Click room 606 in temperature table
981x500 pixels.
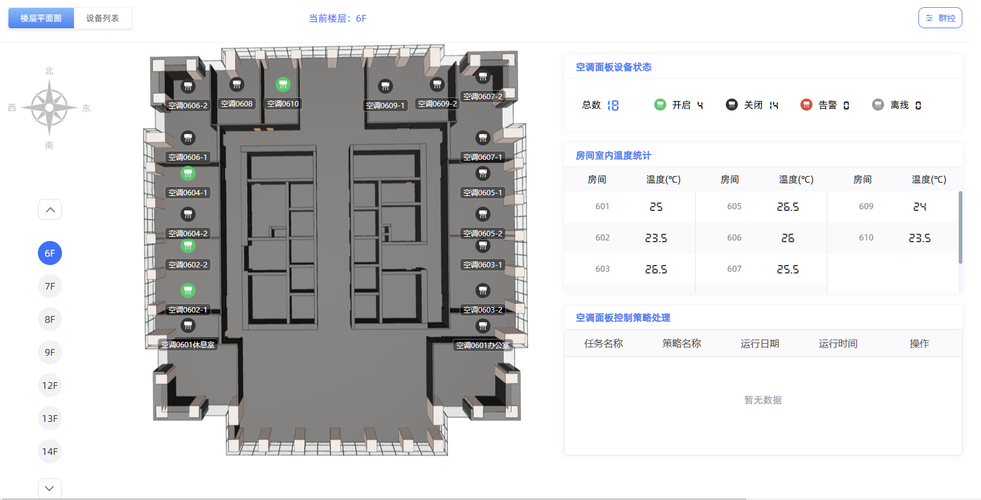(734, 237)
